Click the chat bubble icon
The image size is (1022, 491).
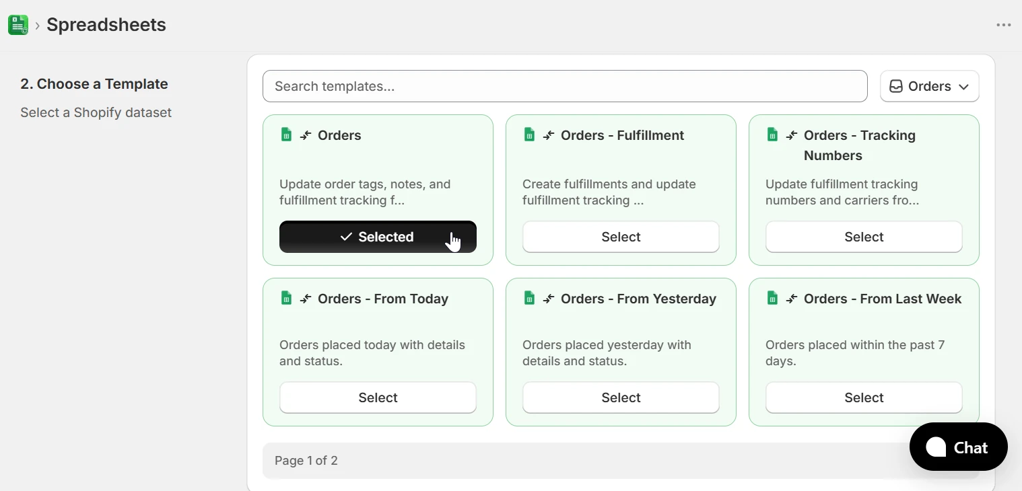coord(936,447)
